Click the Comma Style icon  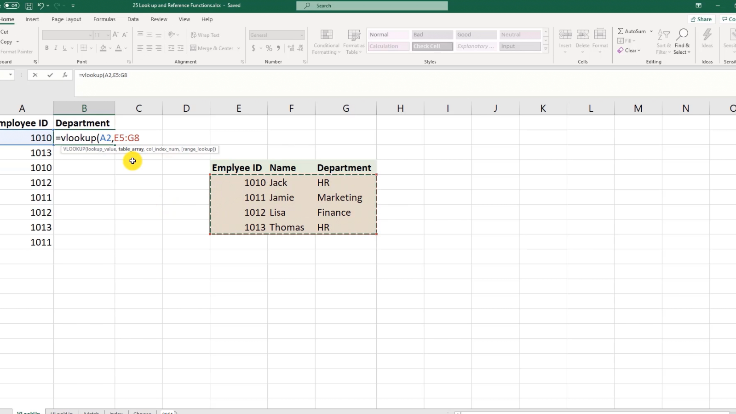278,48
